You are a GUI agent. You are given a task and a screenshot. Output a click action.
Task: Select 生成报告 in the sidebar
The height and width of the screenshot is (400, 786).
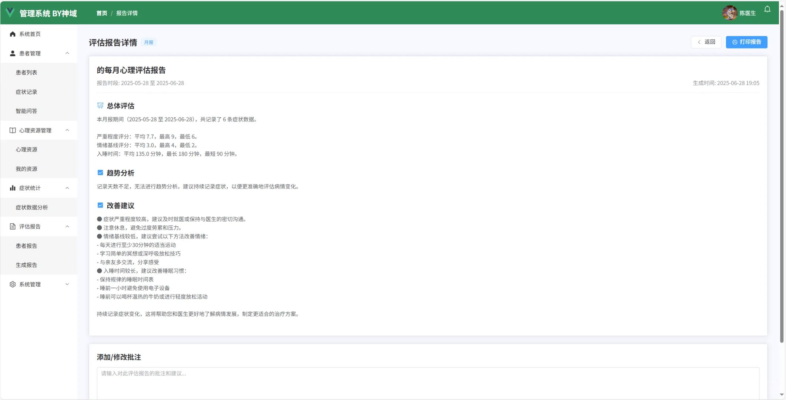click(26, 265)
